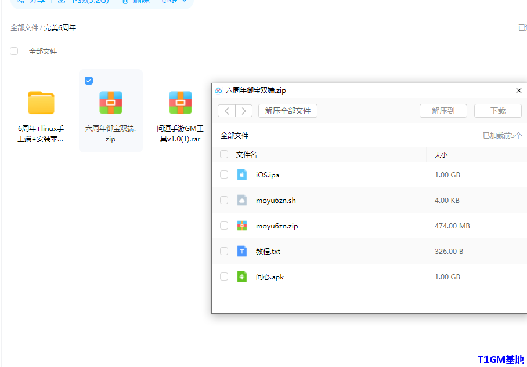
Task: Select the moyu6zn.sh file name
Action: coord(276,201)
